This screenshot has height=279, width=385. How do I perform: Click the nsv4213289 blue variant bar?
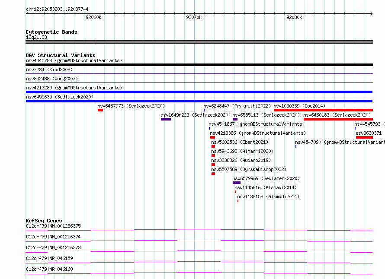click(199, 92)
